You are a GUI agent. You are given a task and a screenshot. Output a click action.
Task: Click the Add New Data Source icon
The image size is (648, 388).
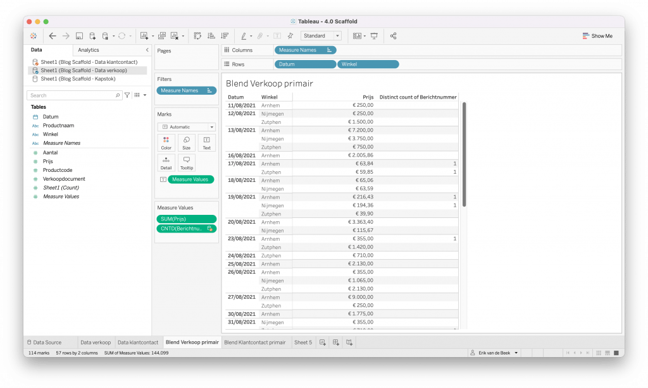tap(92, 36)
